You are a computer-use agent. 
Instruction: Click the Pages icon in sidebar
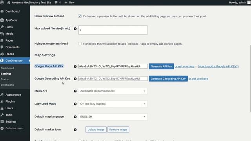coord(2,40)
